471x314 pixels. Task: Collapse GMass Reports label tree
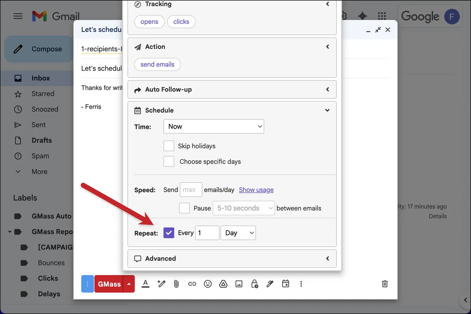click(x=9, y=232)
